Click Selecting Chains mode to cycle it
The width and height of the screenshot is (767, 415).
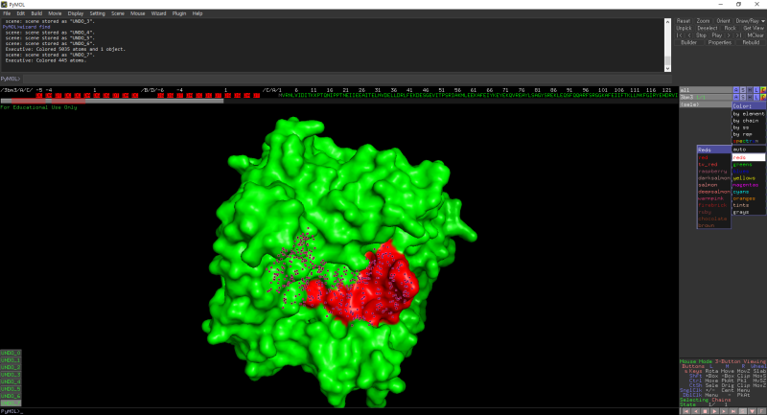pyautogui.click(x=705, y=400)
